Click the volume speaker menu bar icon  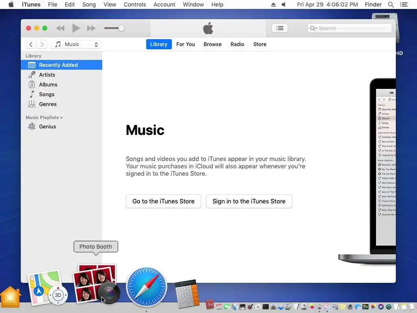[x=284, y=4]
